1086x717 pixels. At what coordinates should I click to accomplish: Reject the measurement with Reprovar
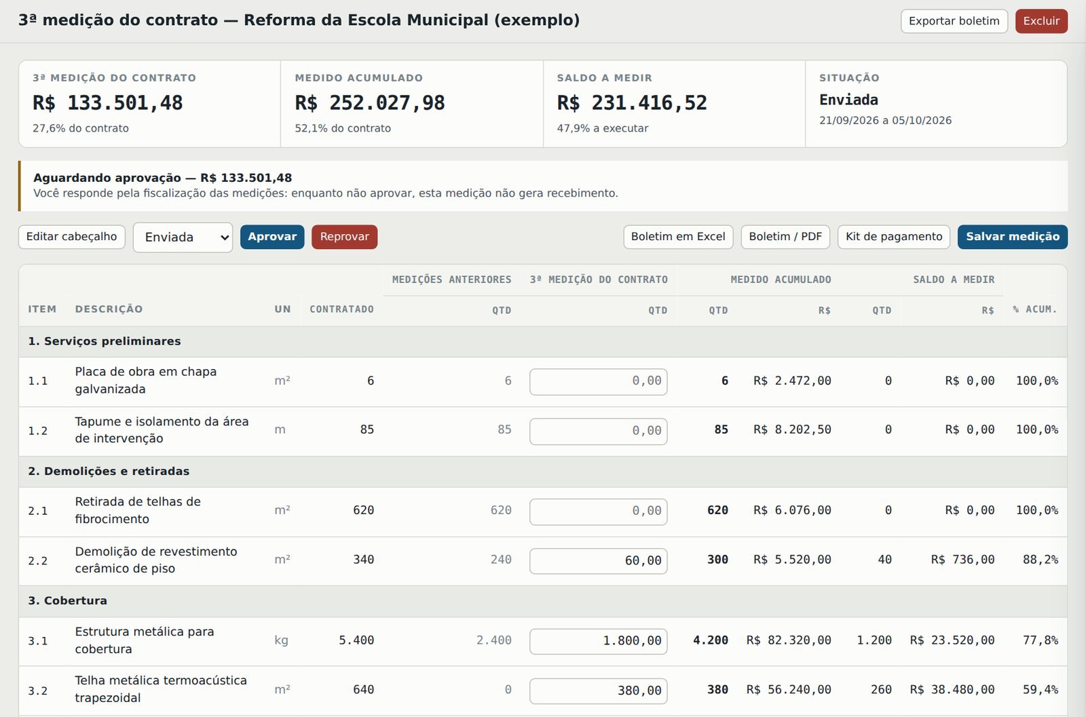[344, 237]
